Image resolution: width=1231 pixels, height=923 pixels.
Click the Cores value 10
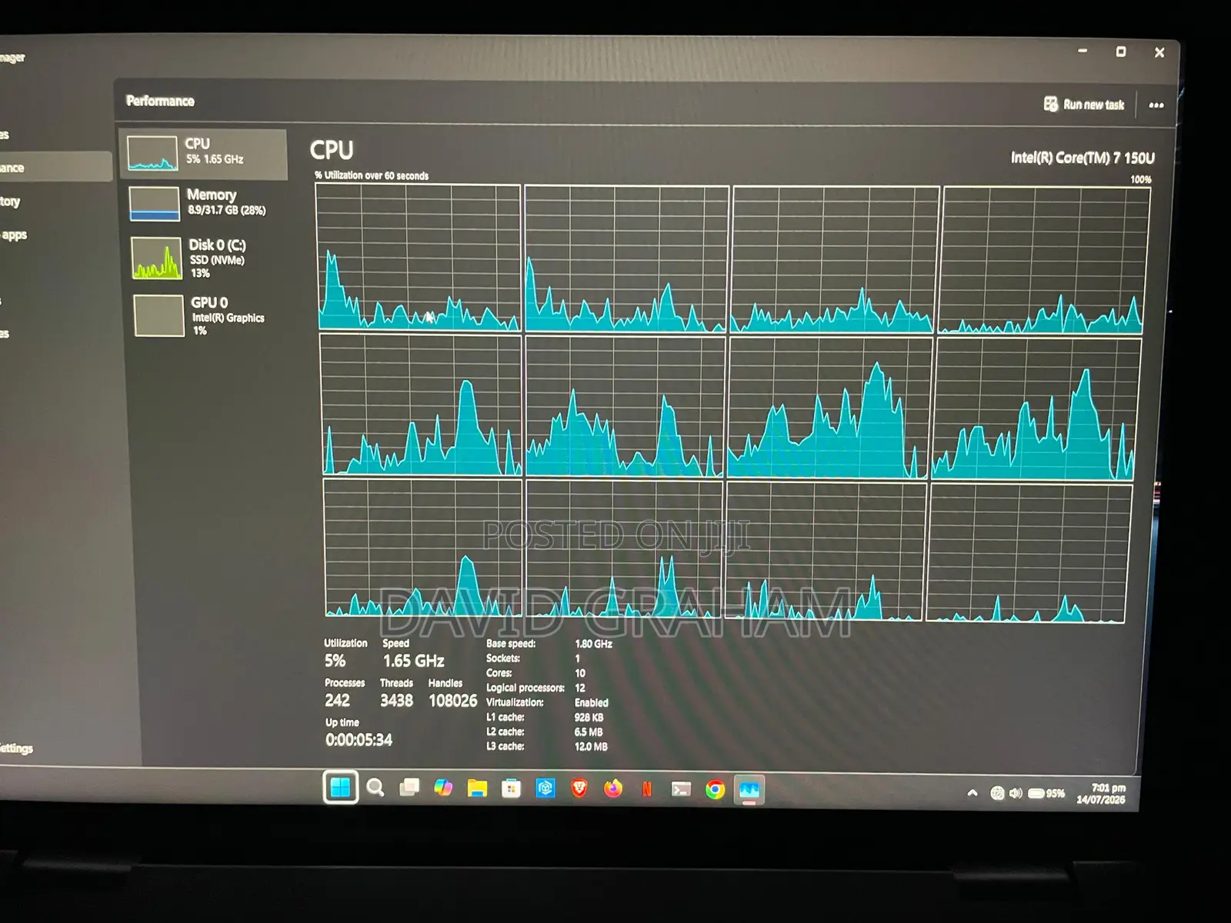580,673
